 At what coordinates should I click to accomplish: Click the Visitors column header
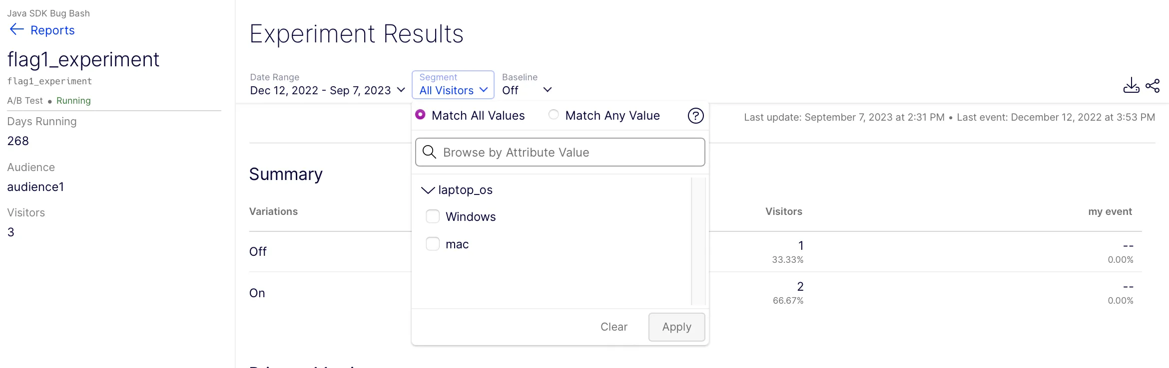pos(783,211)
